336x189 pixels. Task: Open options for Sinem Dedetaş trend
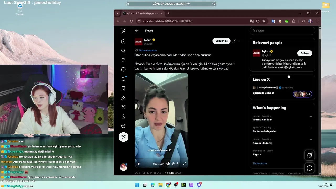[x=310, y=139]
